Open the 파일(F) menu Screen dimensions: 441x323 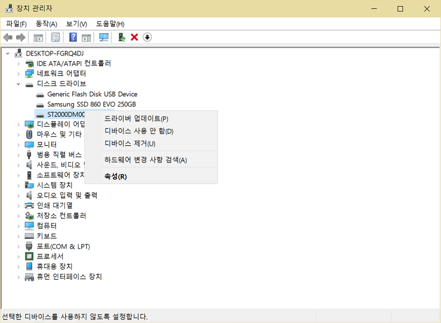click(x=16, y=24)
